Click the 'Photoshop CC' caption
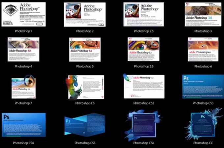 (x=203, y=143)
